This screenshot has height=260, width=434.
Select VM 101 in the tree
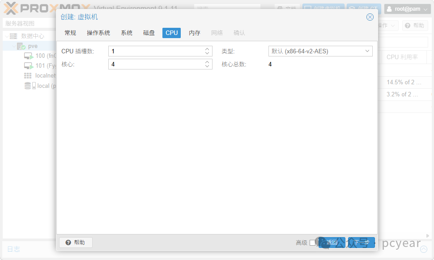click(x=45, y=66)
